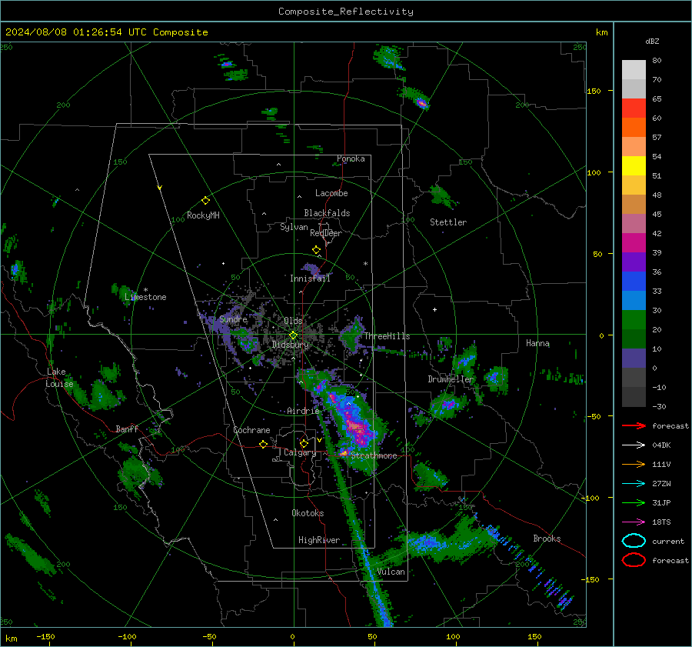The height and width of the screenshot is (647, 692).
Task: Click the Stettler city label
Action: tap(448, 222)
